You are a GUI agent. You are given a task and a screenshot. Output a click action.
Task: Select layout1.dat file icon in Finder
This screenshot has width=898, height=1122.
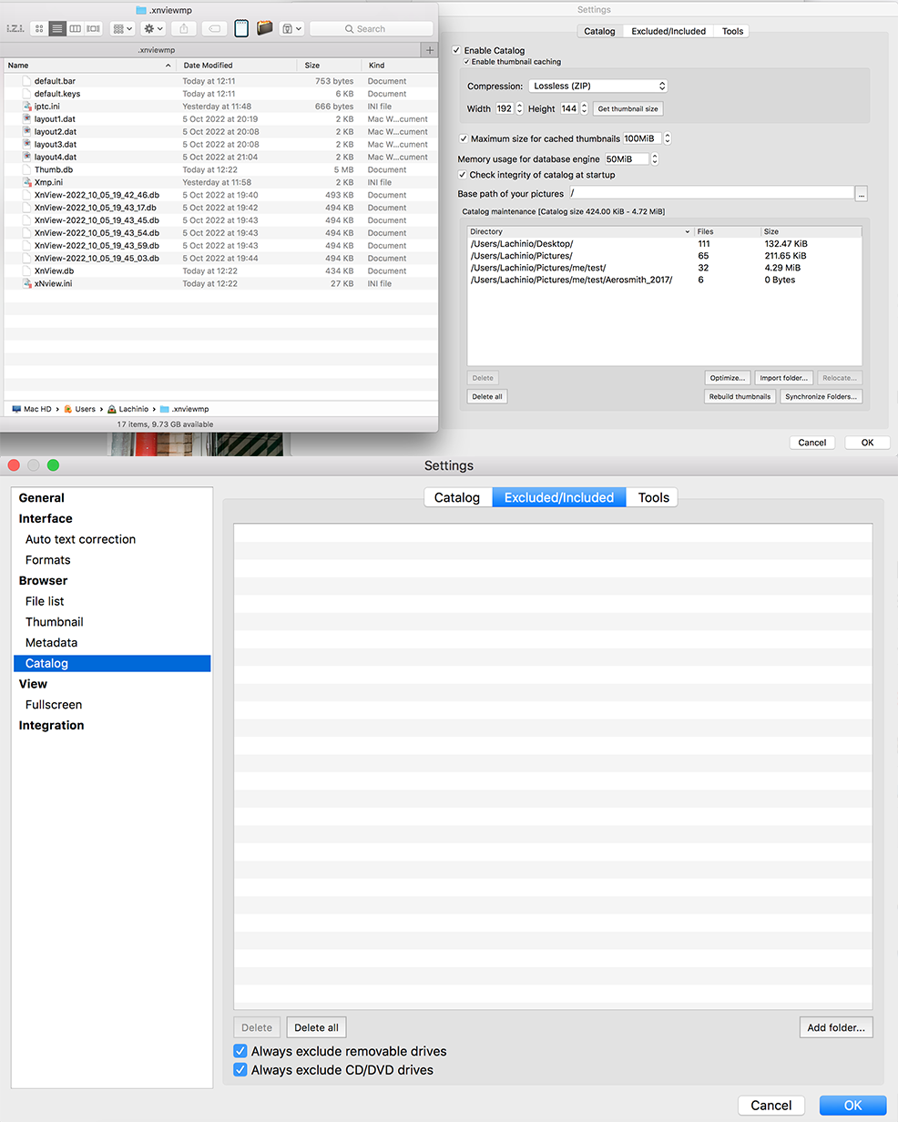point(27,119)
